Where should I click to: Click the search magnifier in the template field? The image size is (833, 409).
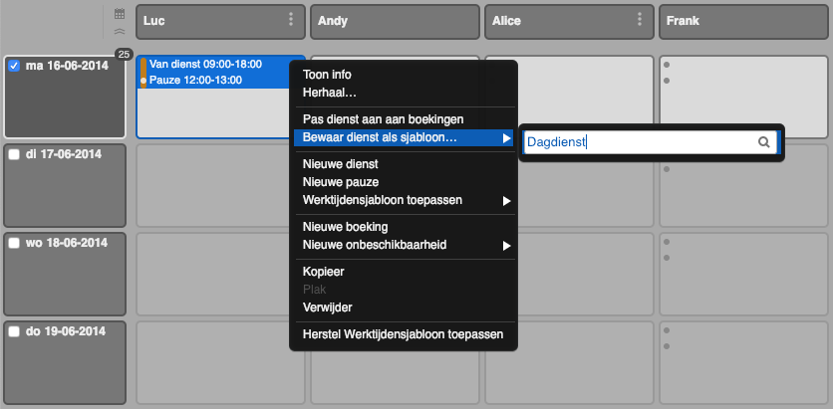[x=764, y=142]
